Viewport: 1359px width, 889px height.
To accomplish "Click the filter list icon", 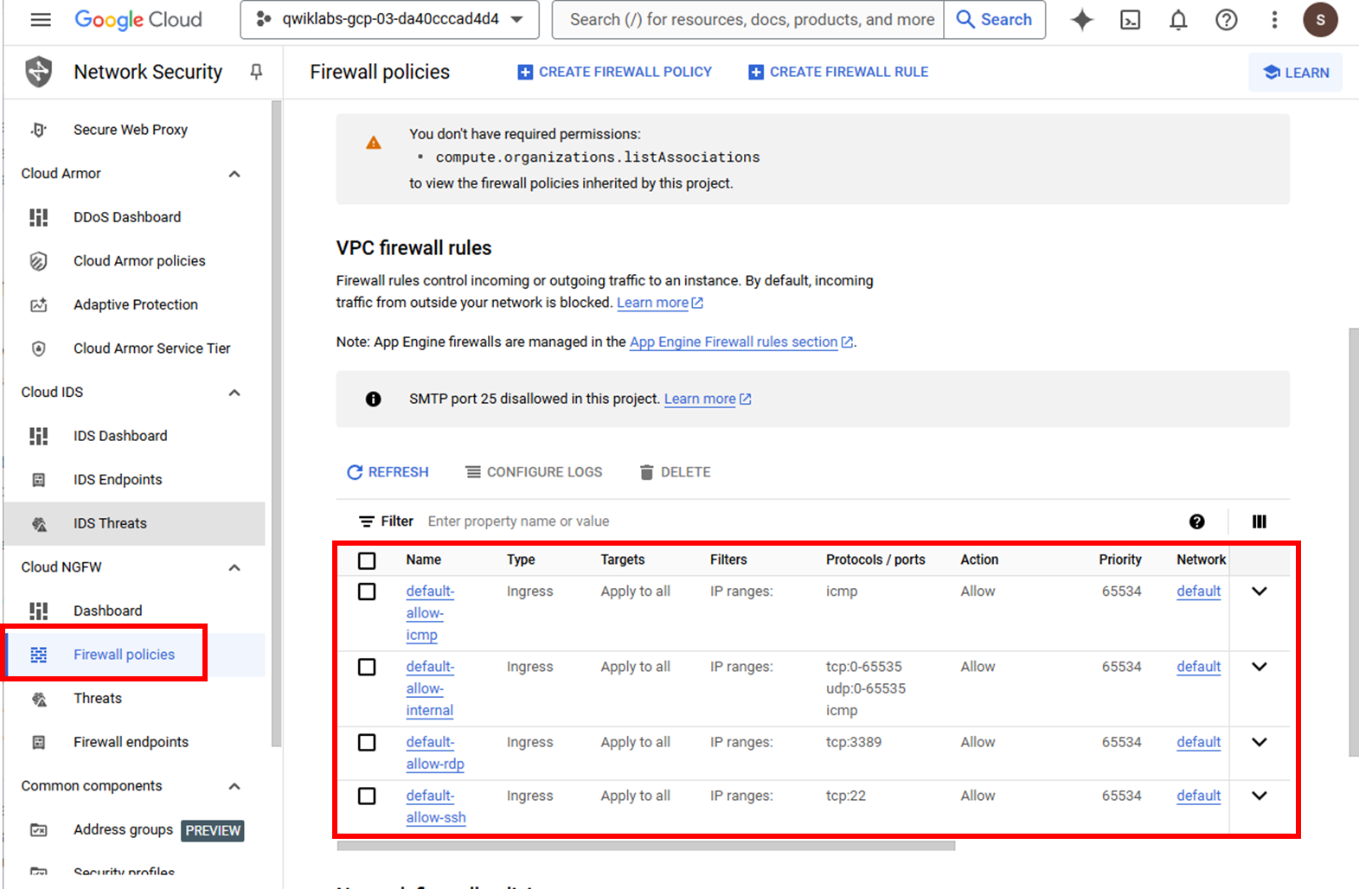I will coord(367,521).
